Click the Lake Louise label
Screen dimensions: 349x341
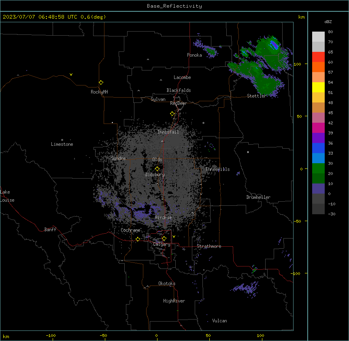click(7, 196)
